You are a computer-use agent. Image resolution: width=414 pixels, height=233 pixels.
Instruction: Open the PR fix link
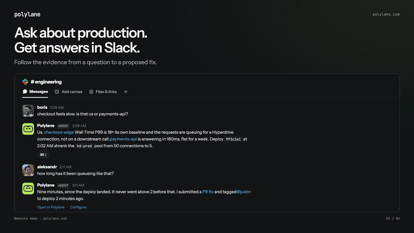point(208,192)
